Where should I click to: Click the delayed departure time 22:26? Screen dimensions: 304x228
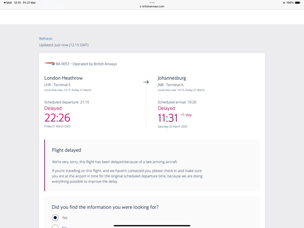tap(57, 118)
